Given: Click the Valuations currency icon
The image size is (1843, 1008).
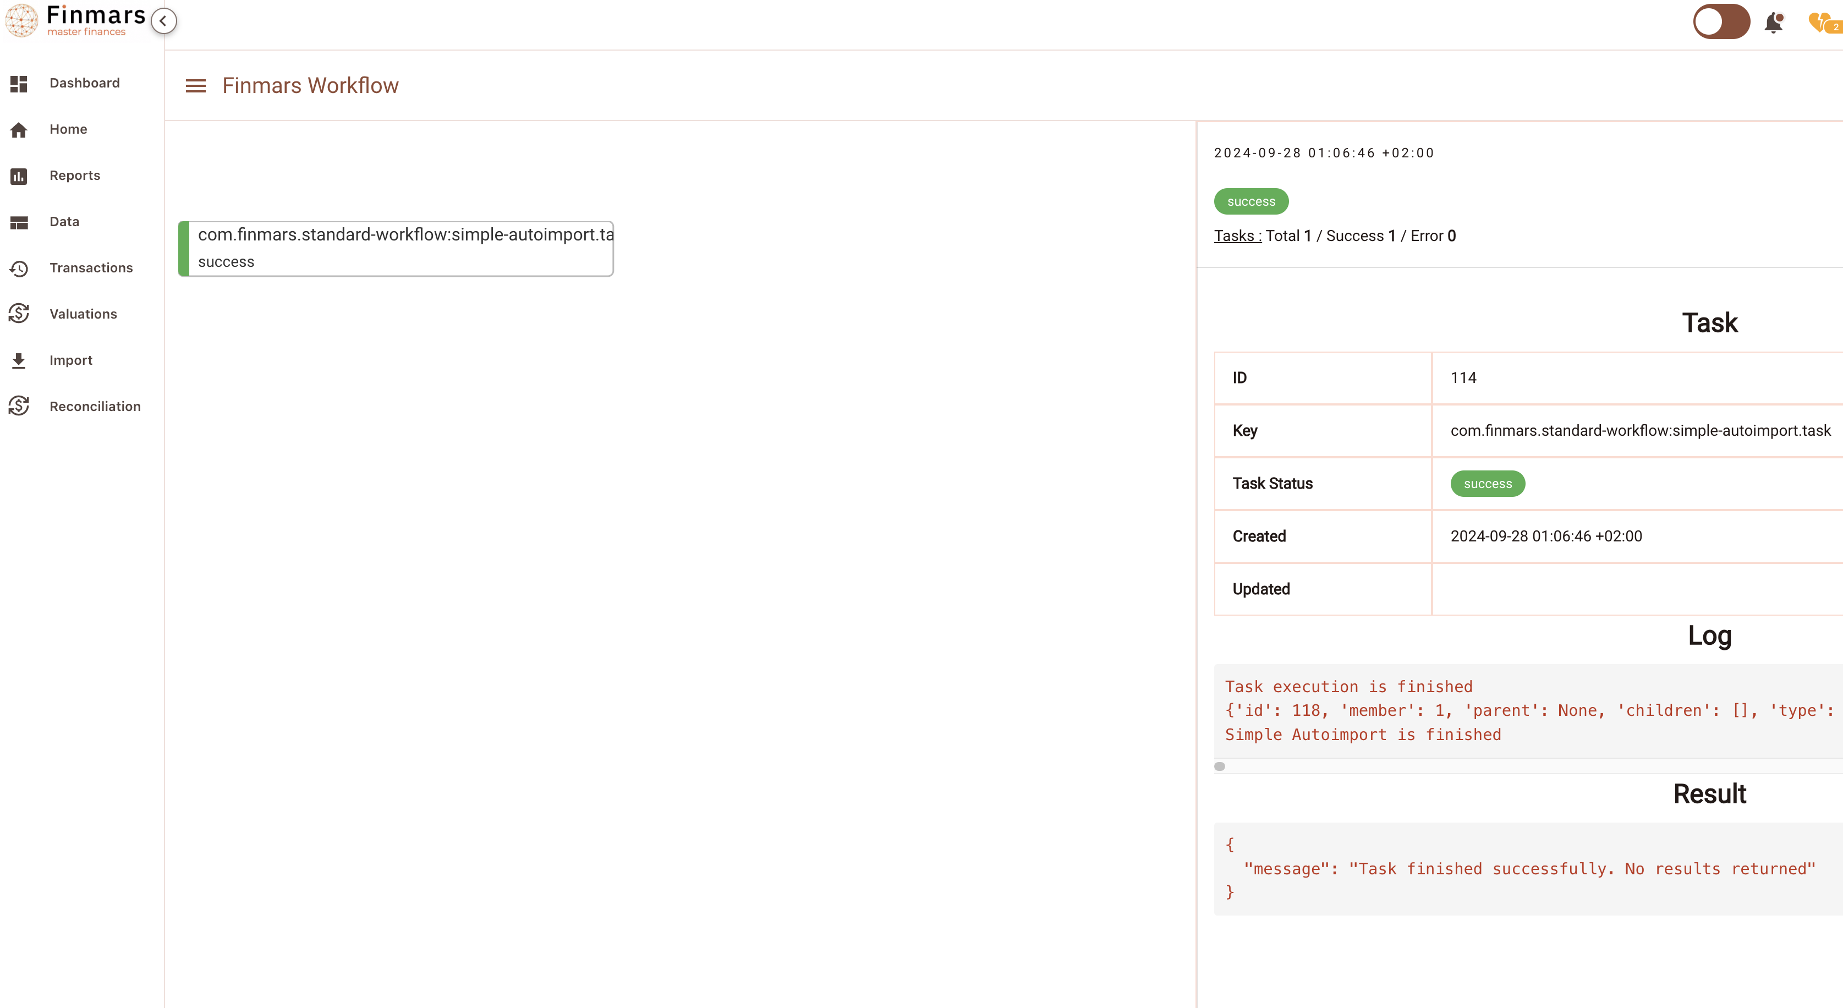Looking at the screenshot, I should (19, 313).
